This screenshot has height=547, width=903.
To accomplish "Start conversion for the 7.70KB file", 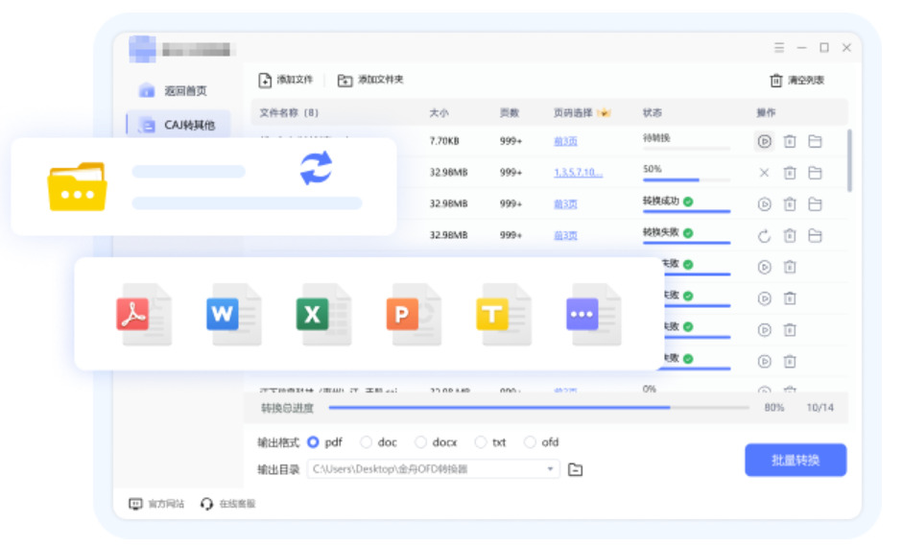I will (764, 141).
